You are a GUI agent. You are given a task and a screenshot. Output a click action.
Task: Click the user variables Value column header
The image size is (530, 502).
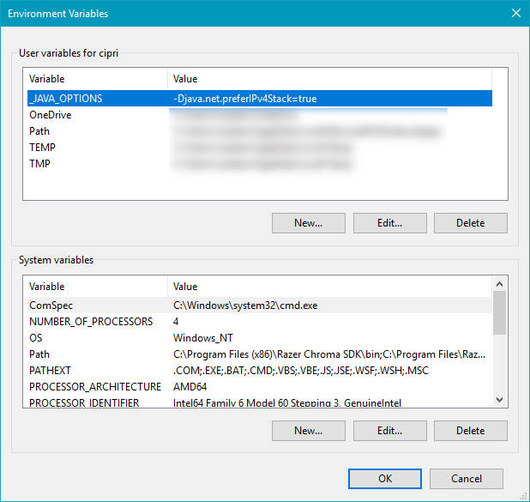pos(330,79)
